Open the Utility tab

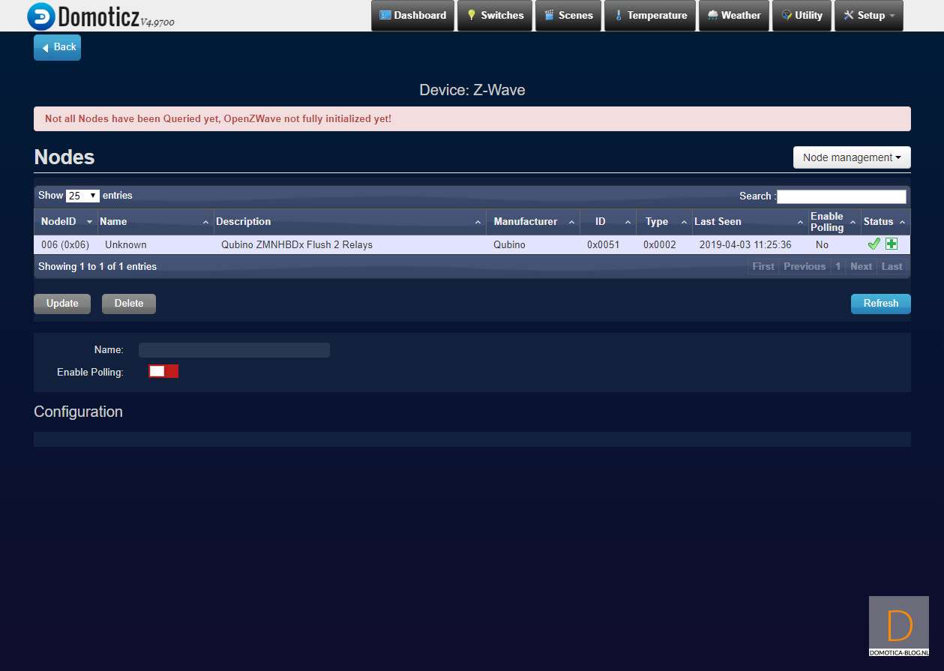[802, 16]
